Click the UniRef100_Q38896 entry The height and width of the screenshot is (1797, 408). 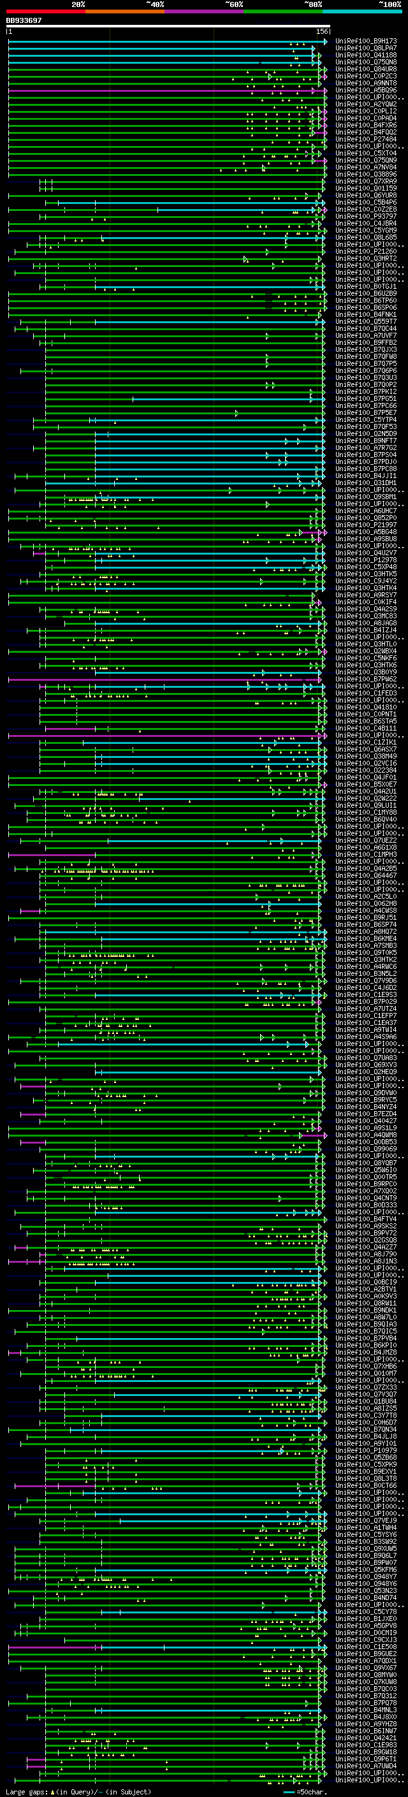tap(366, 175)
